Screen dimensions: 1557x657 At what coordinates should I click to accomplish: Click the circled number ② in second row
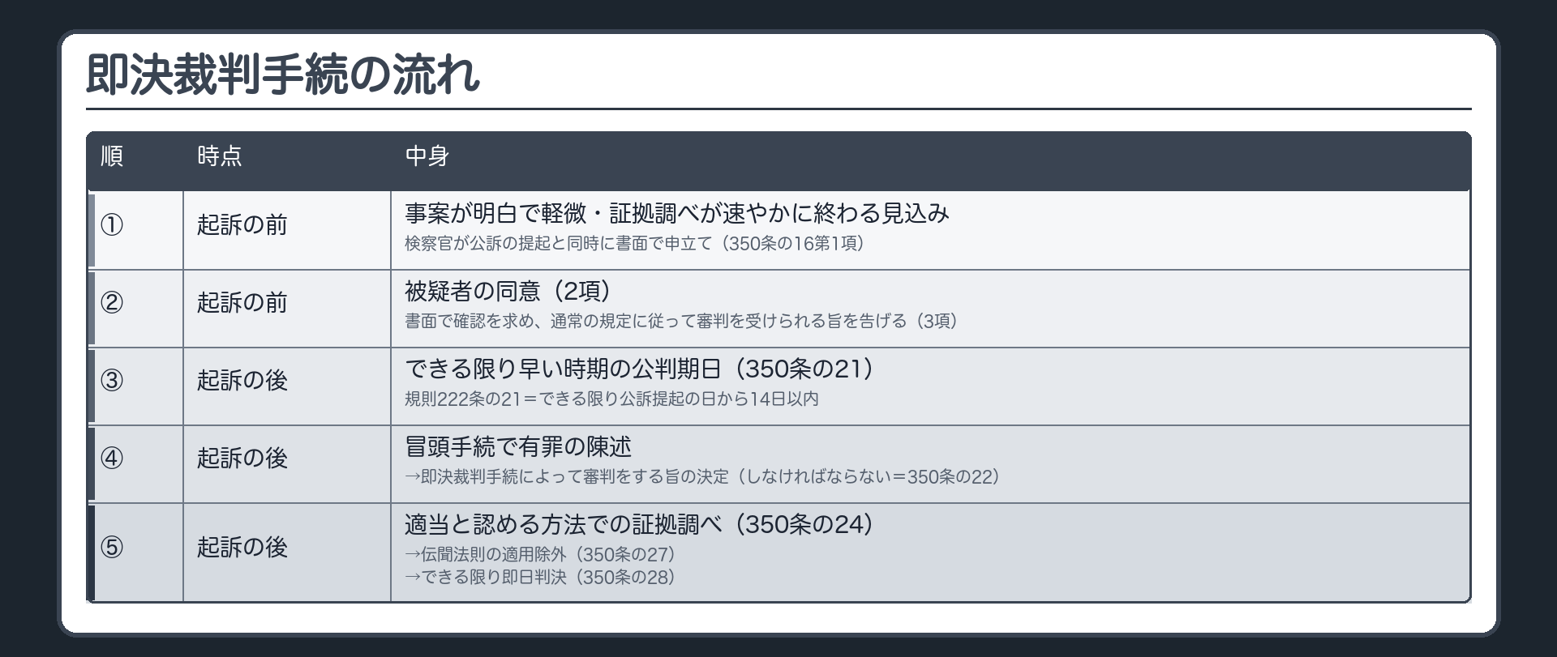click(x=112, y=302)
